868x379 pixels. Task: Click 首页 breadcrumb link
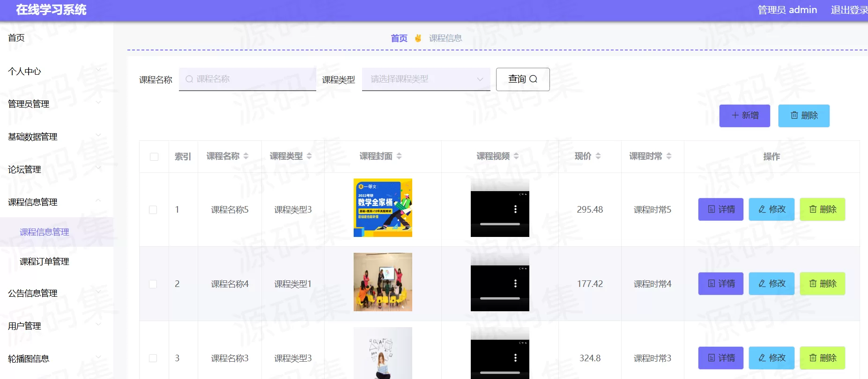(399, 38)
